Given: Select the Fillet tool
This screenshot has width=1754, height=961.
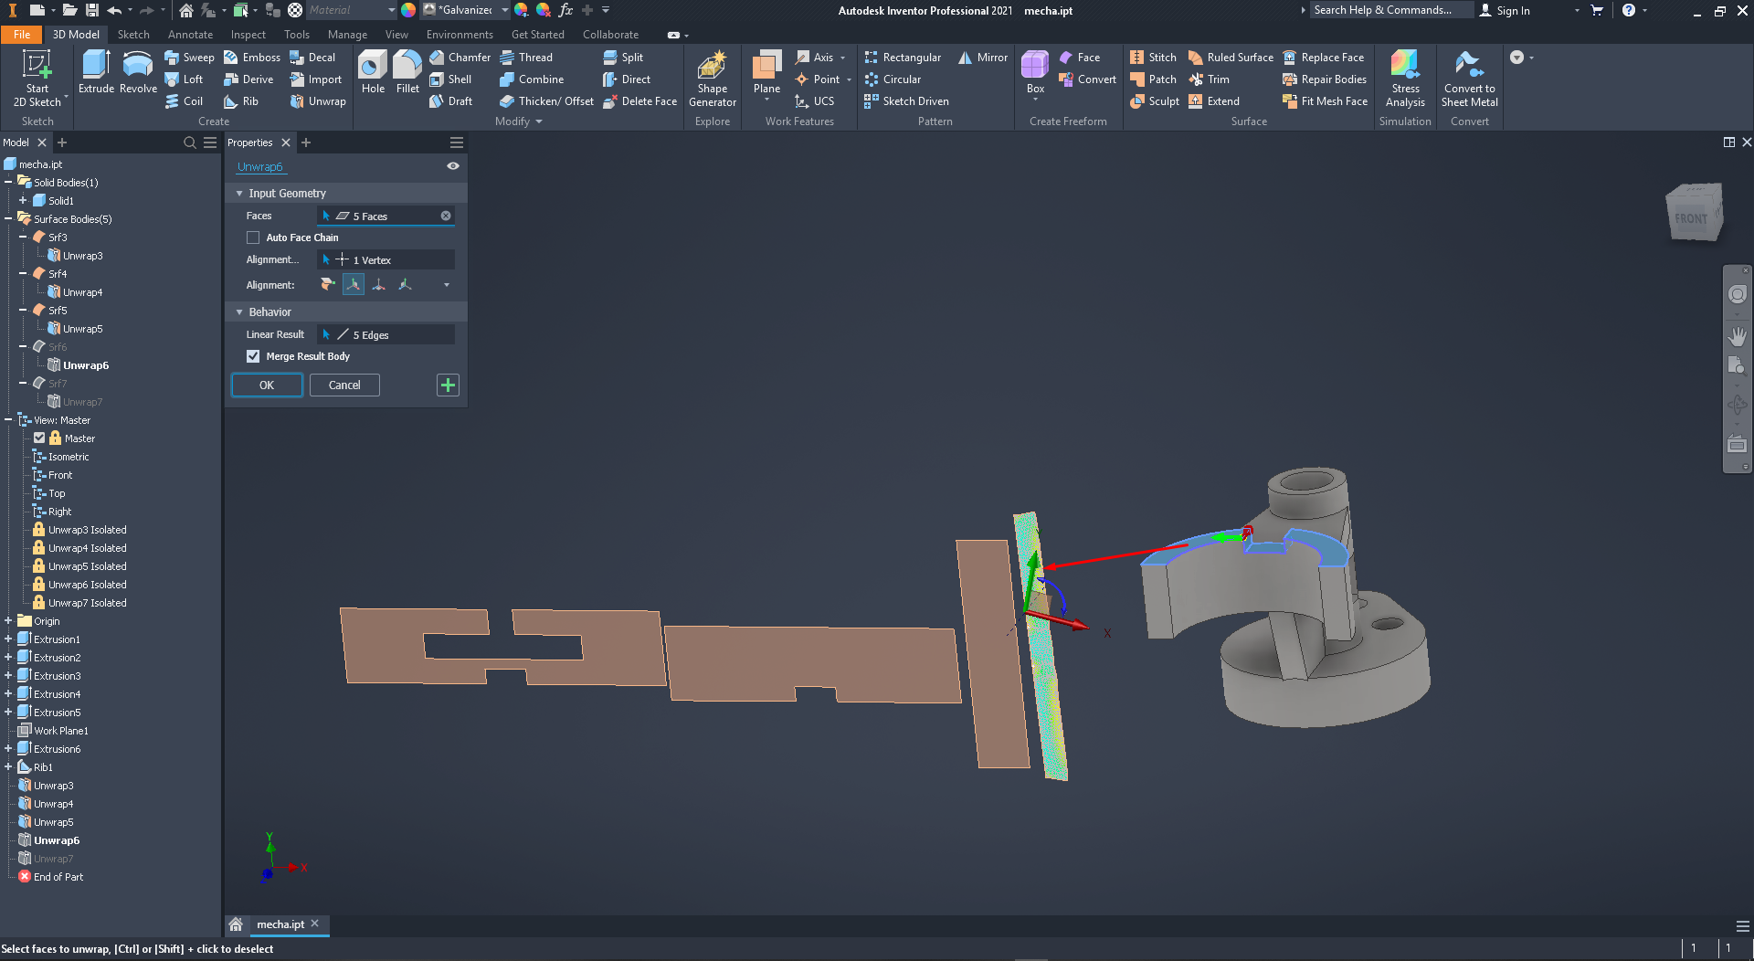Looking at the screenshot, I should point(407,73).
